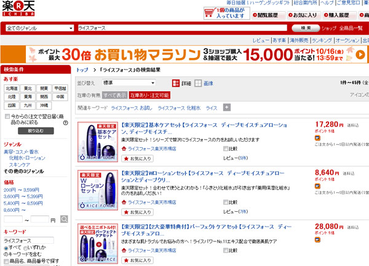The width and height of the screenshot is (369, 266).
Task: Open パーフェクトケアセット product title link
Action: tap(207, 230)
